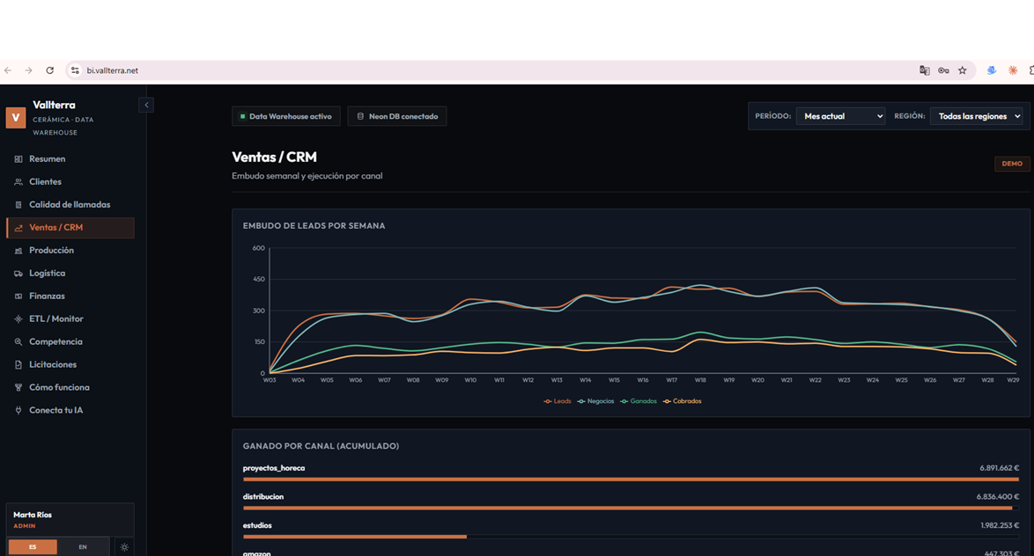
Task: Click the W18 axis label
Action: tap(700, 380)
